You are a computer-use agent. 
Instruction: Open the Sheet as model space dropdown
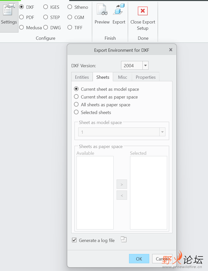pyautogui.click(x=162, y=132)
